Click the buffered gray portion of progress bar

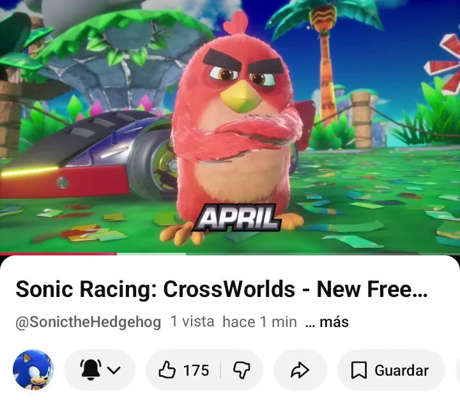[151, 254]
